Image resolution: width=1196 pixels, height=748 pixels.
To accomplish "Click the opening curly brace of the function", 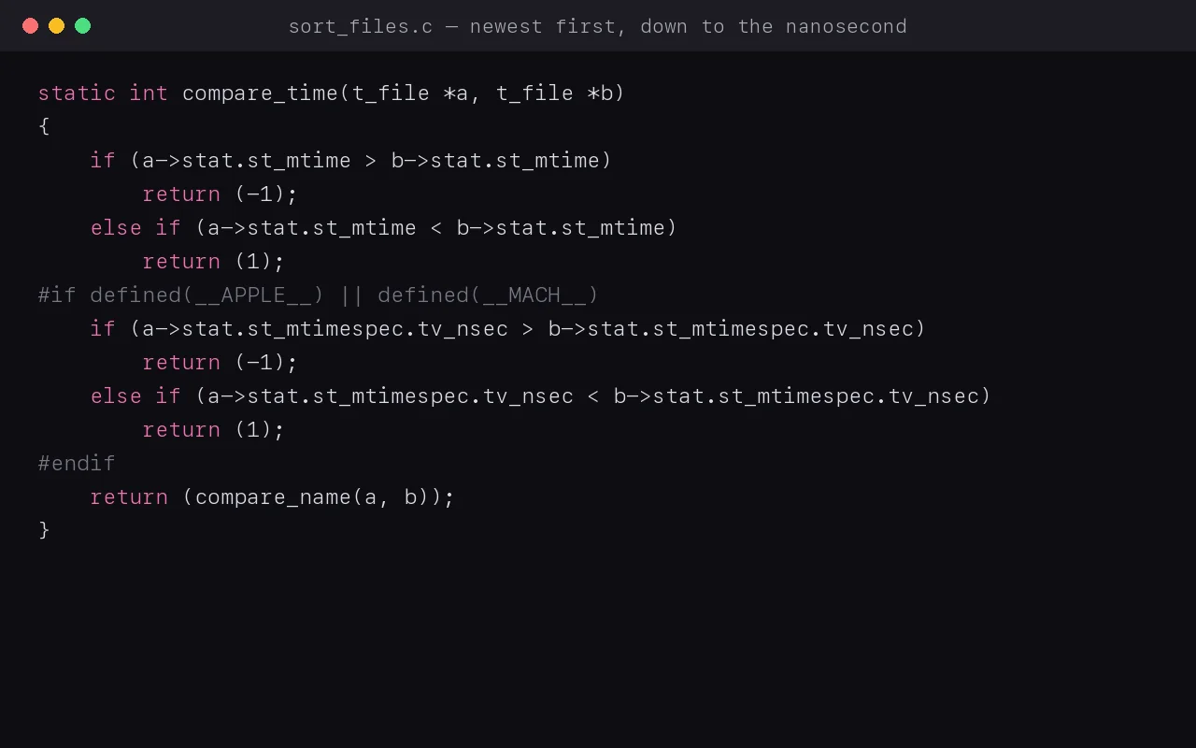I will [x=44, y=126].
